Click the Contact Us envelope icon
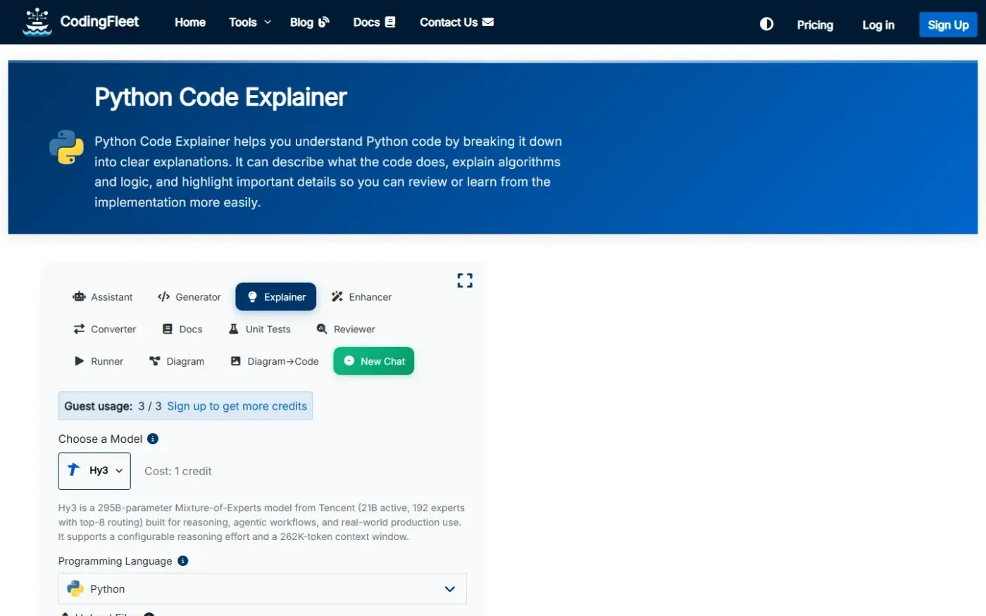This screenshot has width=986, height=616. 488,23
